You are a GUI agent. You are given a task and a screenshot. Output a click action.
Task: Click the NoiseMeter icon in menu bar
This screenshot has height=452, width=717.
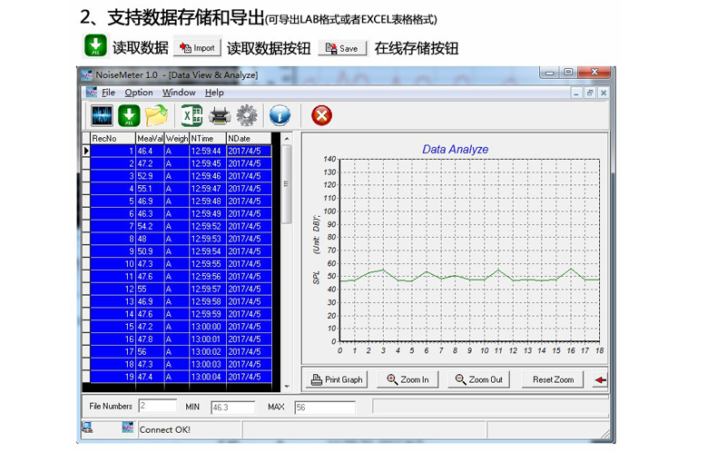coord(92,93)
